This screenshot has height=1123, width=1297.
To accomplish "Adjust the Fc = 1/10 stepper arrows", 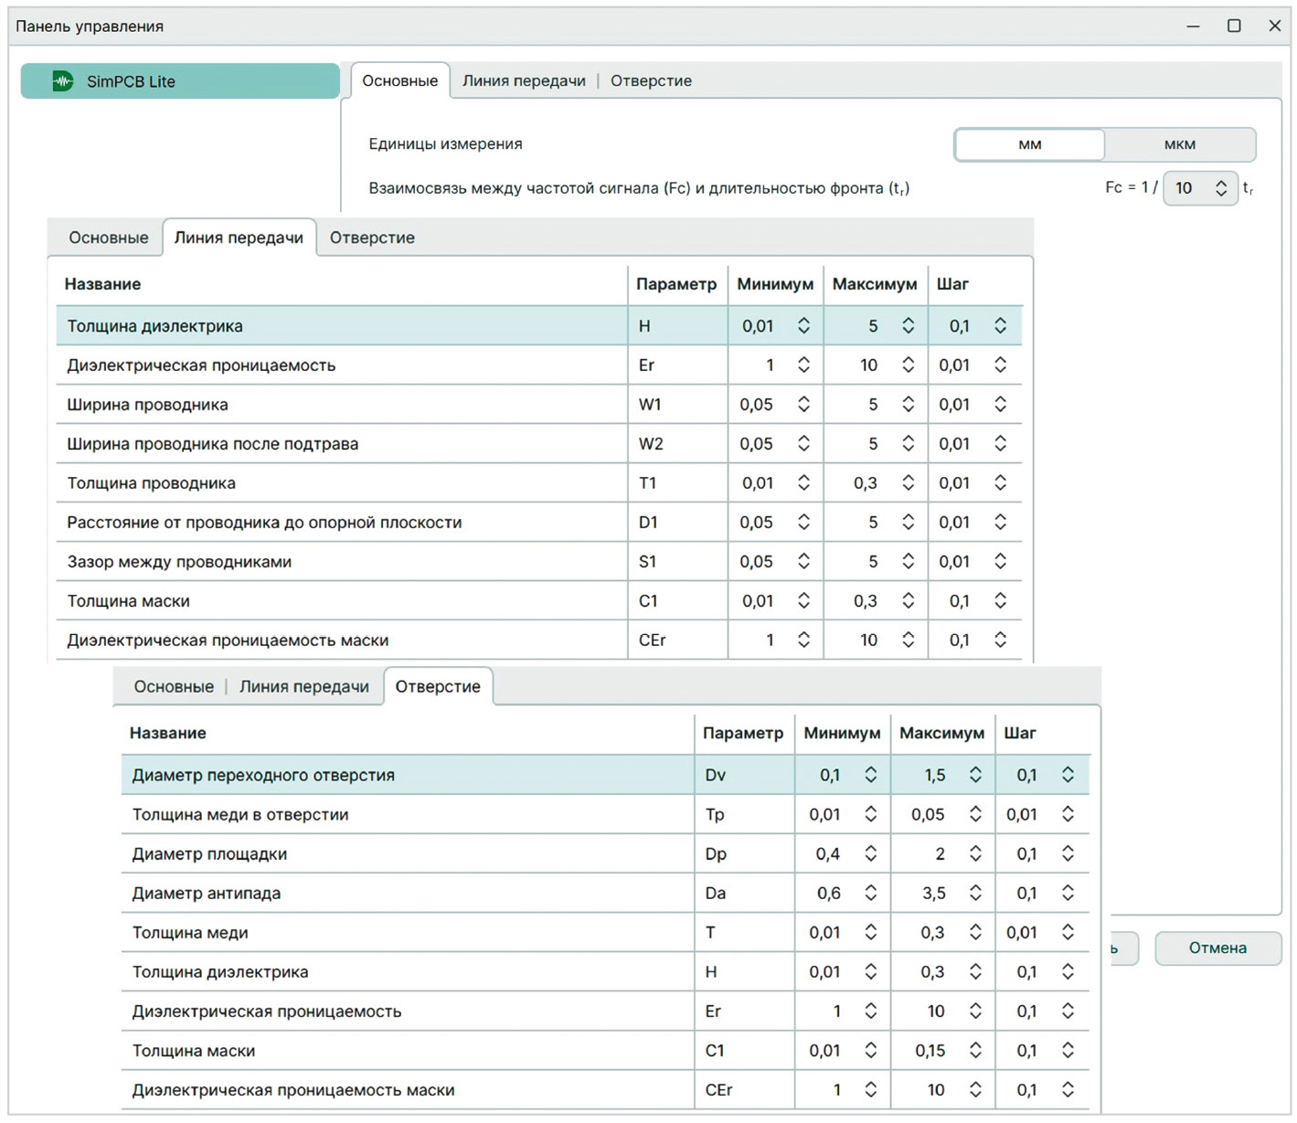I will coord(1221,188).
